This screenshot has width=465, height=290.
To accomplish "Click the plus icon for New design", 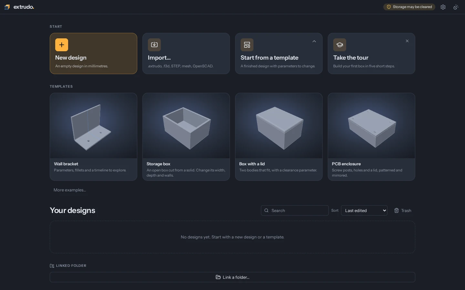I will 62,45.
